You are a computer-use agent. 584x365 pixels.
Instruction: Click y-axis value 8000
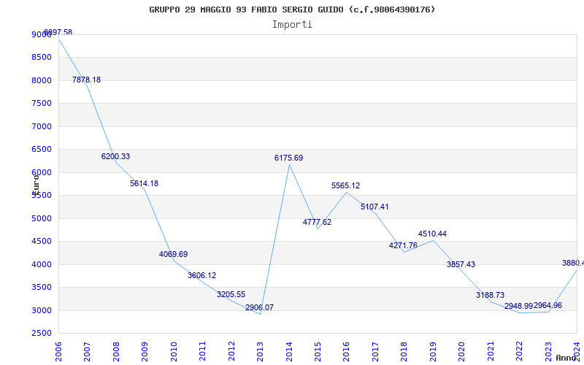(x=42, y=80)
